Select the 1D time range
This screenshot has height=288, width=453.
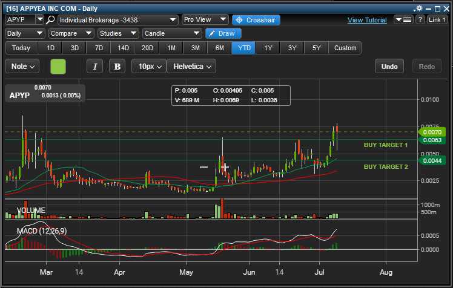(50, 48)
